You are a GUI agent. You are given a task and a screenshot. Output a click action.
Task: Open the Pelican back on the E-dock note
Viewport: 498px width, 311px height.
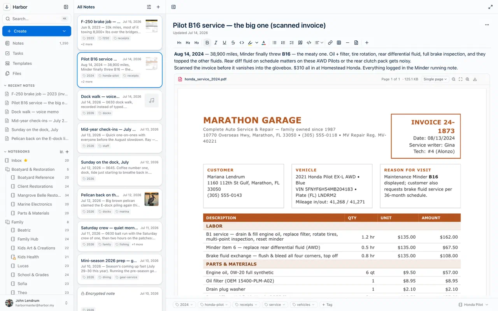120,204
